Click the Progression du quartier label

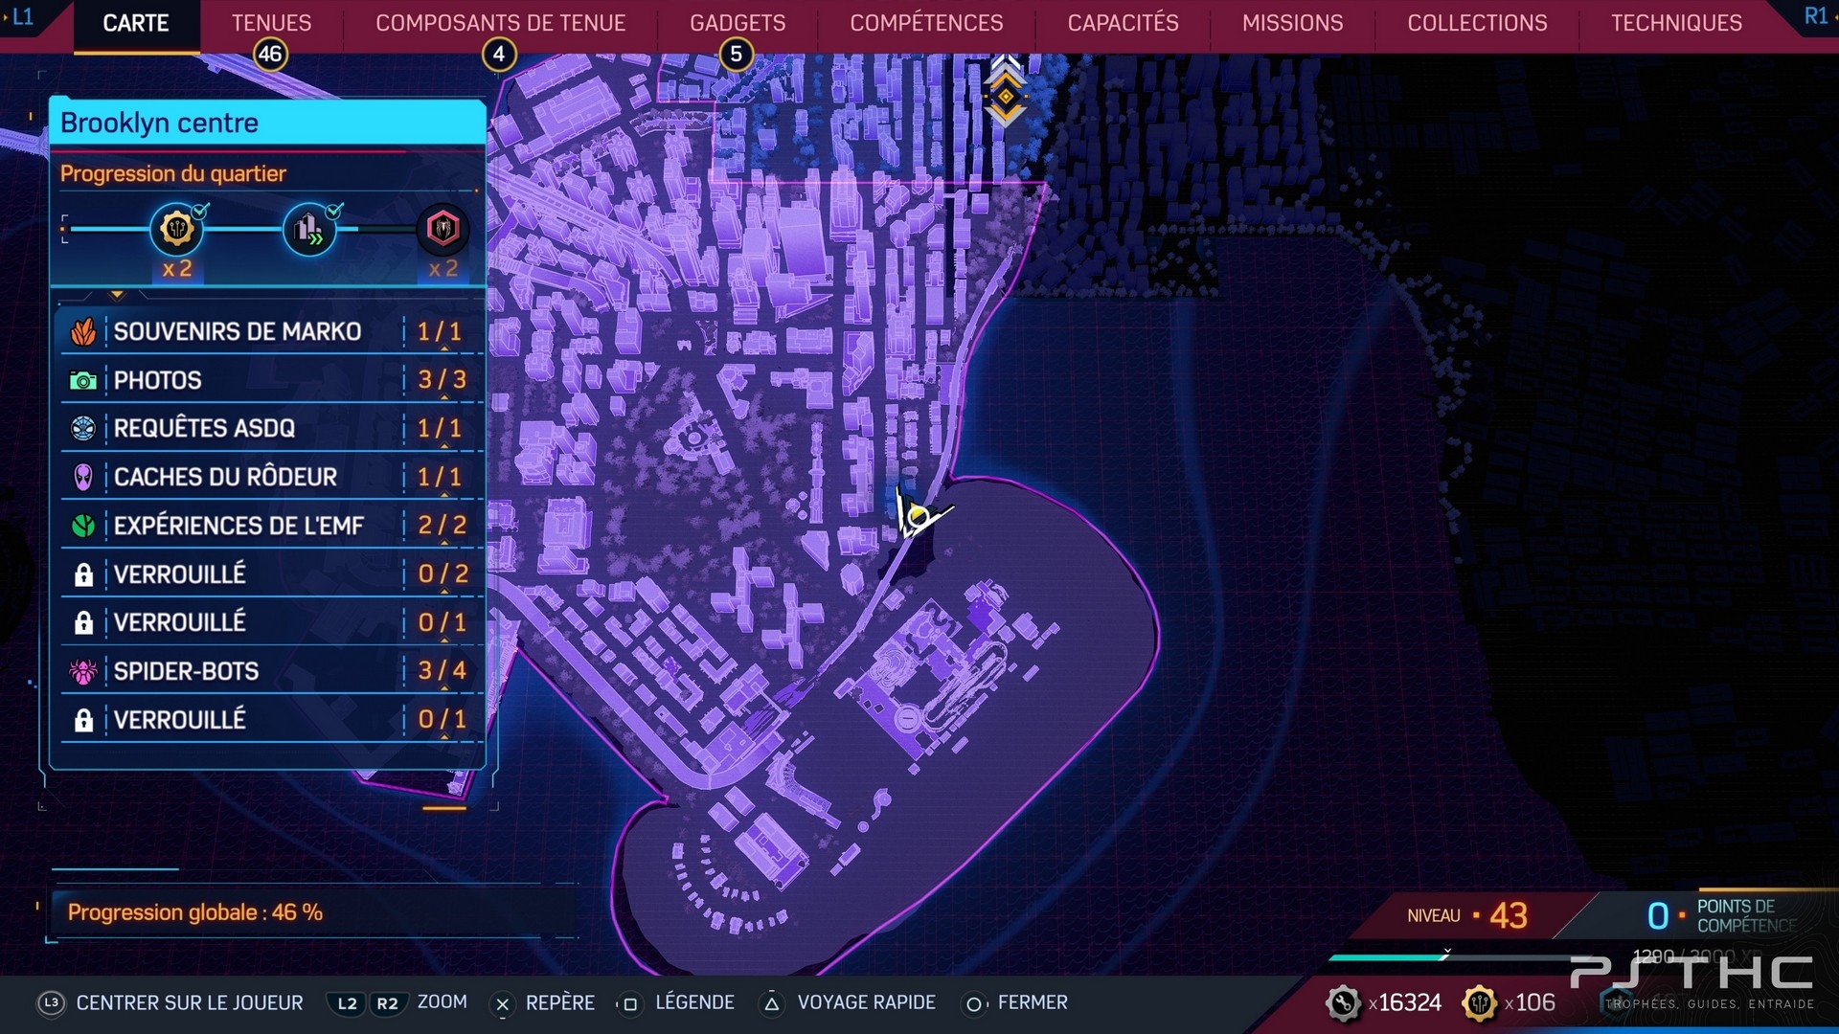(172, 173)
